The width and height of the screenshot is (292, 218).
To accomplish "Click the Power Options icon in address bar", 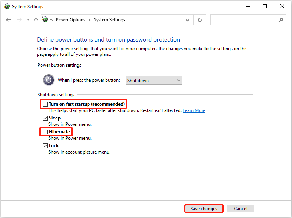I will click(x=45, y=20).
